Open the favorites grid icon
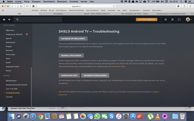This screenshot has width=194, height=121. click(3, 10)
